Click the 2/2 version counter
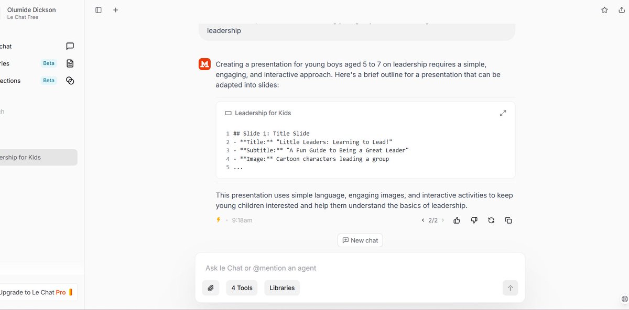 tap(433, 220)
